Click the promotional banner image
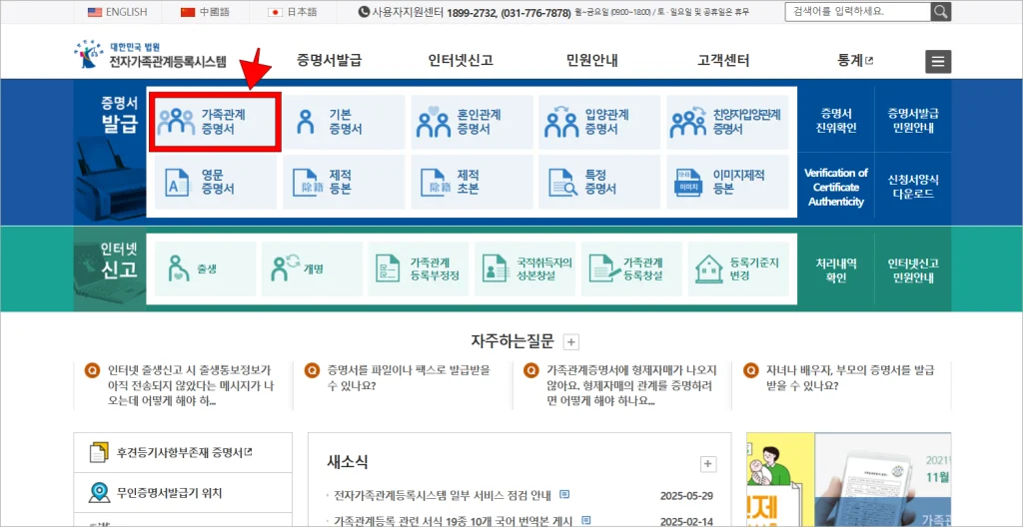Viewport: 1023px width, 527px height. 849,479
